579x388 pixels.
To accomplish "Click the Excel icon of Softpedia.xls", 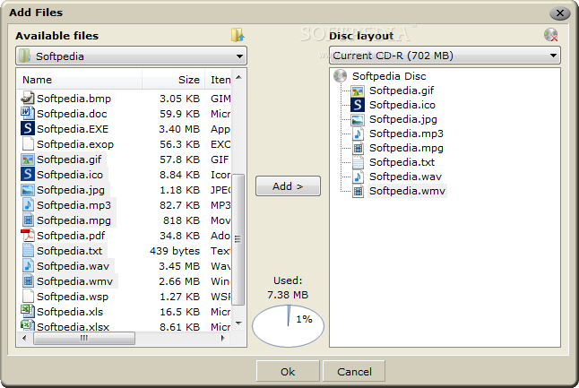I will coord(28,311).
